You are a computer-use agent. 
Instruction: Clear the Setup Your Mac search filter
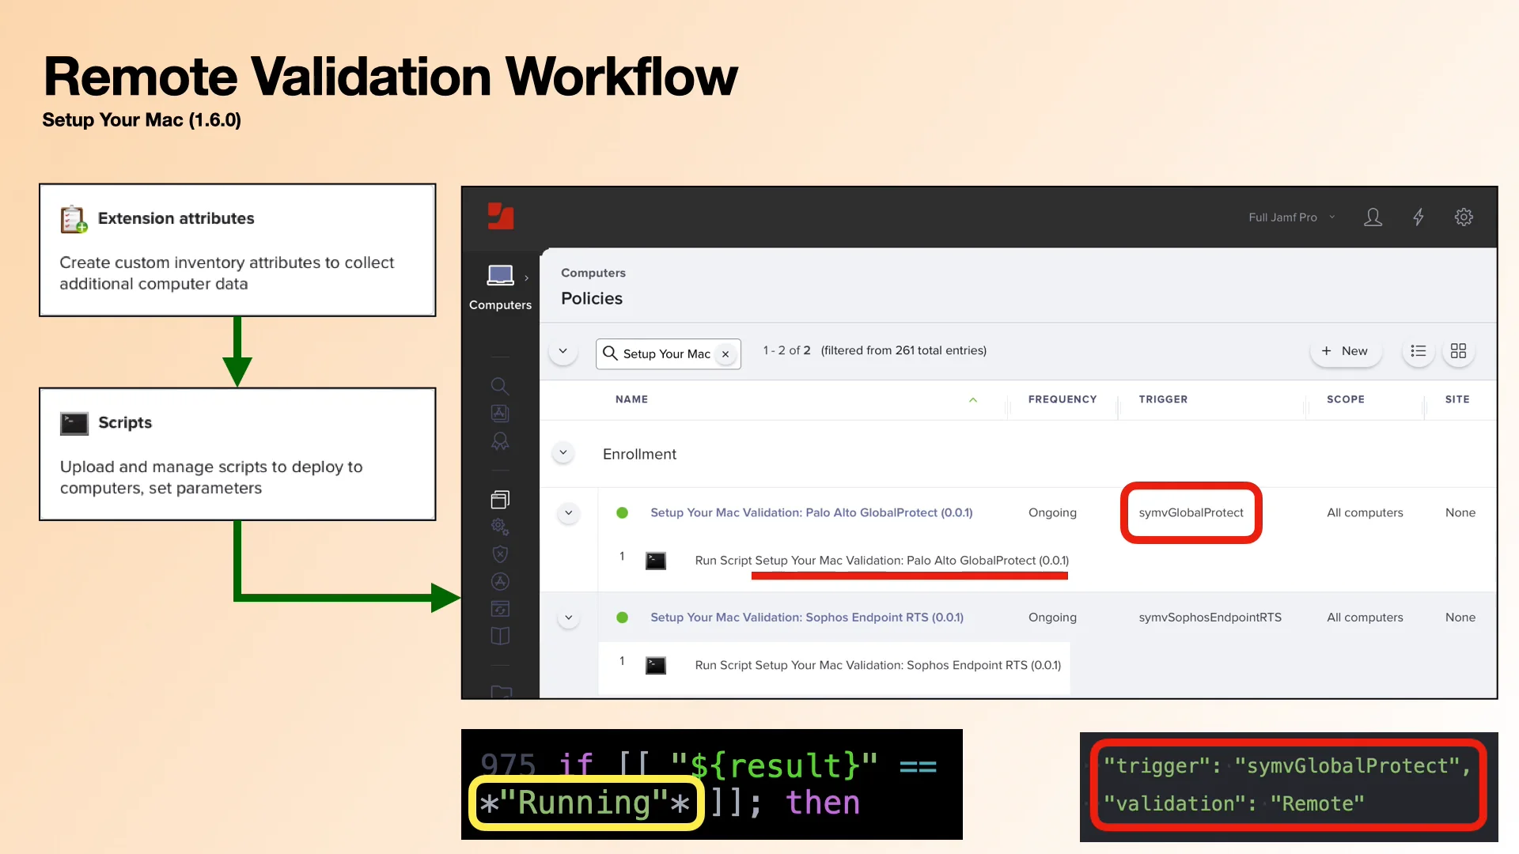(725, 354)
